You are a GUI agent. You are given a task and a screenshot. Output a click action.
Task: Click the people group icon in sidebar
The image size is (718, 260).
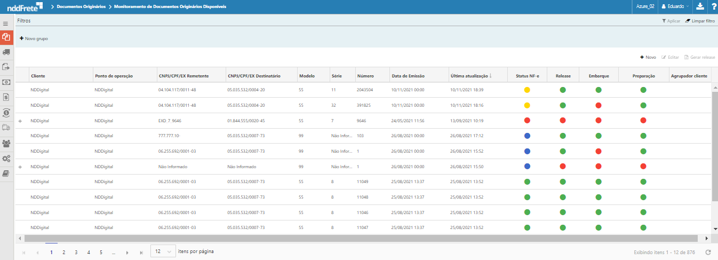pyautogui.click(x=6, y=143)
